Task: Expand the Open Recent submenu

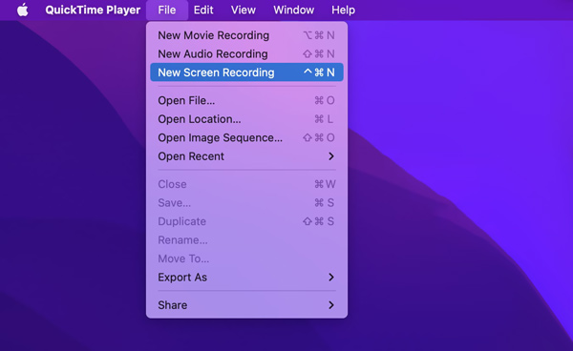Action: click(x=246, y=156)
